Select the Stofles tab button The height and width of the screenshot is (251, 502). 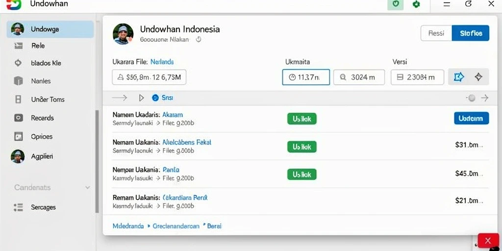click(x=471, y=33)
